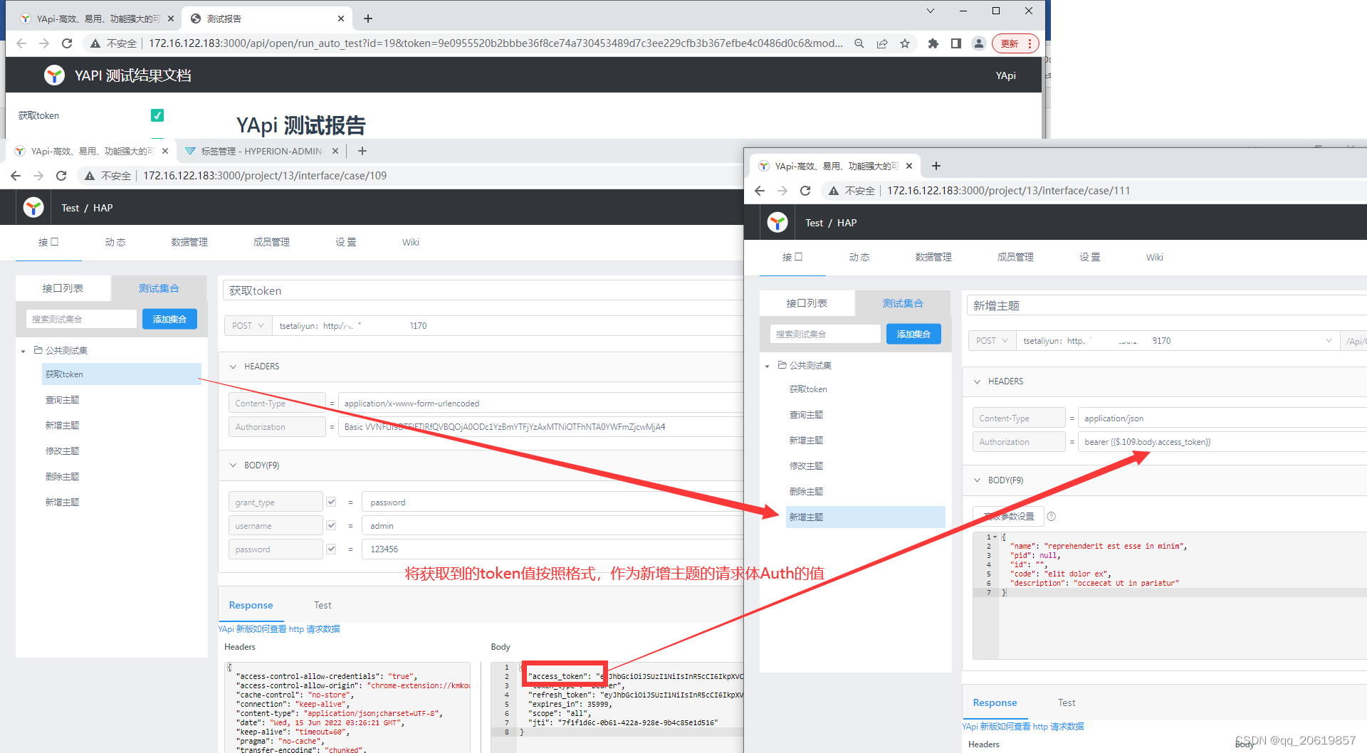The width and height of the screenshot is (1367, 753).
Task: Select highlighted 新增主题 case in right window
Action: [x=865, y=517]
